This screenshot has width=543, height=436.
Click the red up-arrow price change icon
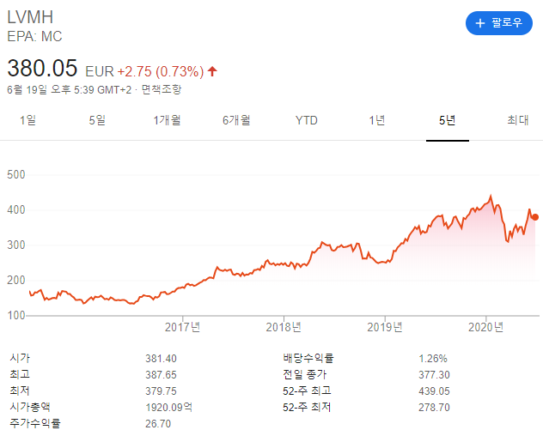coord(212,71)
